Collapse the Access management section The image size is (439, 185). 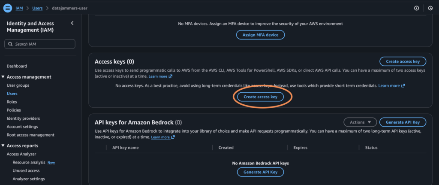3,77
